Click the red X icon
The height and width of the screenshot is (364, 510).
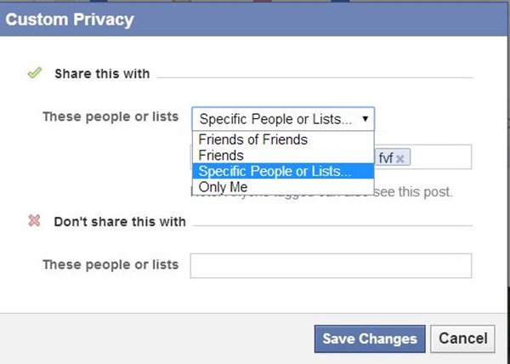[x=34, y=221]
